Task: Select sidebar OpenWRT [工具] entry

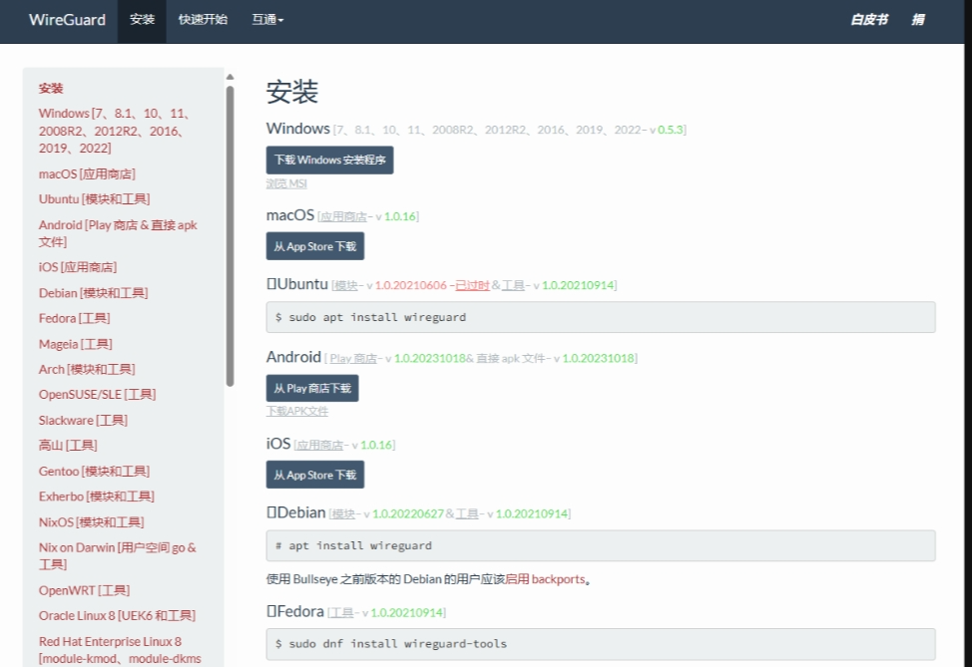Action: [84, 590]
